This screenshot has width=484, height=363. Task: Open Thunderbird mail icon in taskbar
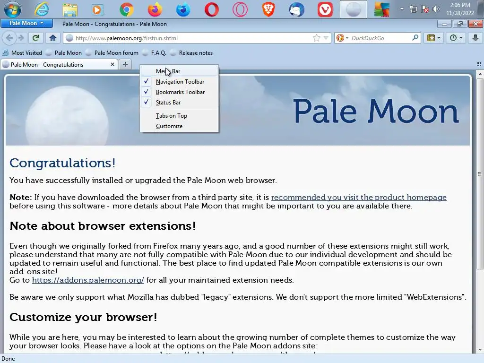297,9
